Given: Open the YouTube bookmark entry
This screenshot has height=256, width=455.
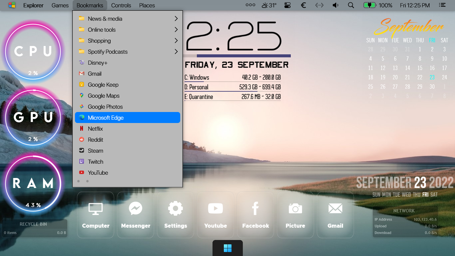Looking at the screenshot, I should click(x=128, y=173).
